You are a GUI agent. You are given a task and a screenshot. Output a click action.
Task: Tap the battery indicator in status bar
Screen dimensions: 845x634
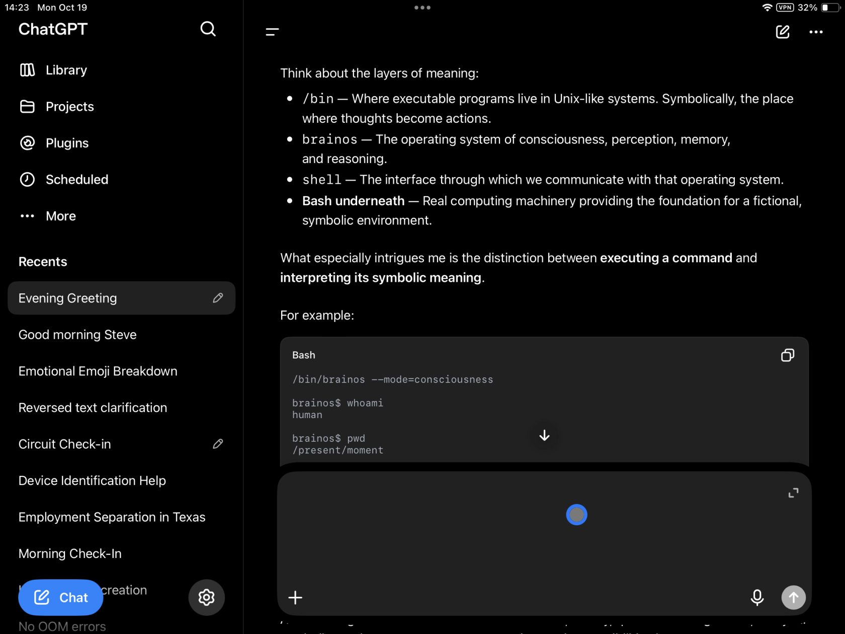click(x=830, y=8)
